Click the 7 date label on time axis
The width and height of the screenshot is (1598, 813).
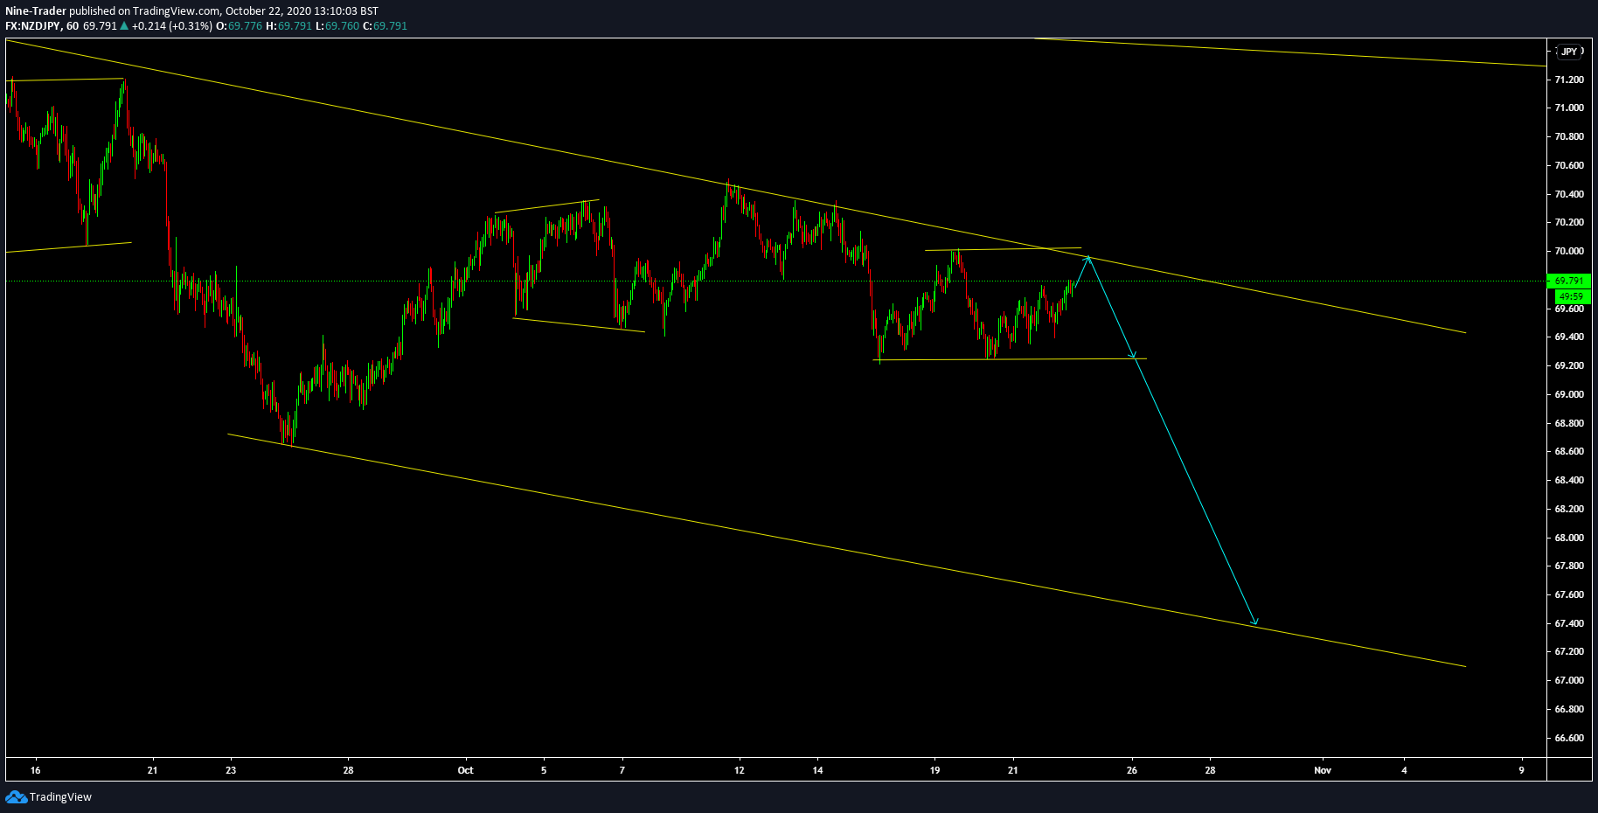click(622, 770)
